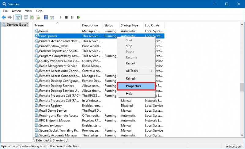Select Routing and Remote Access service

[58, 115]
